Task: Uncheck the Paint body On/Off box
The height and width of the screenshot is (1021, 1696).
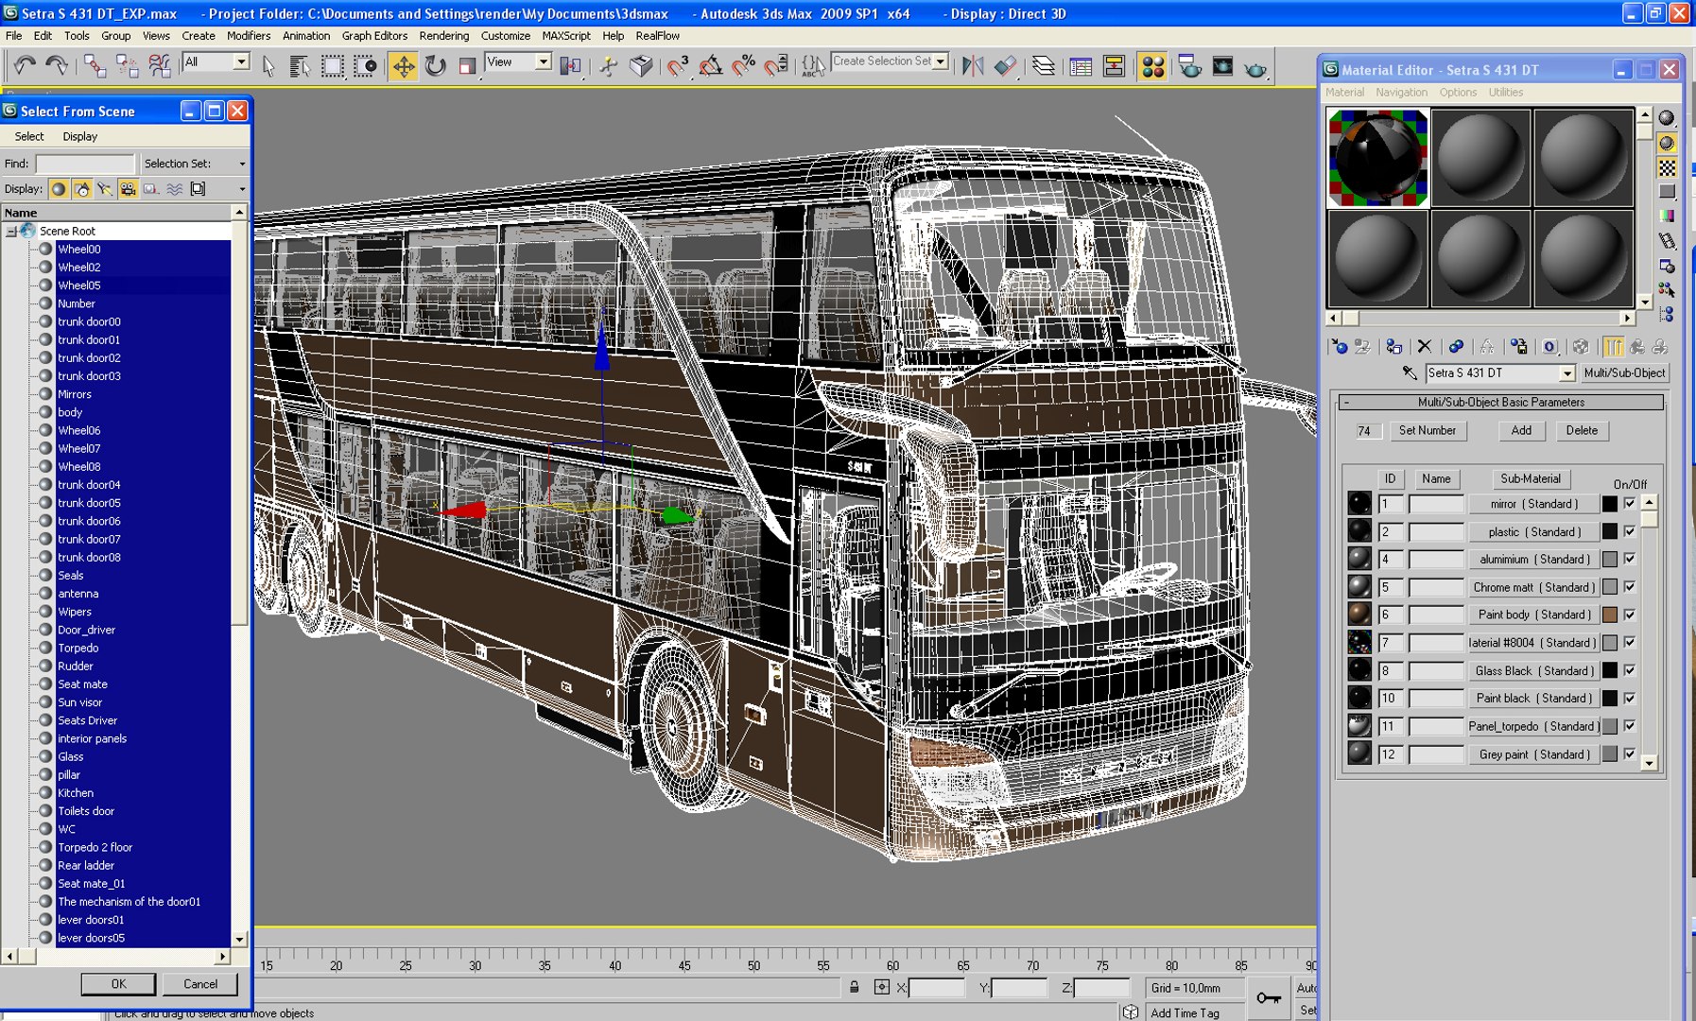Action: click(1630, 614)
